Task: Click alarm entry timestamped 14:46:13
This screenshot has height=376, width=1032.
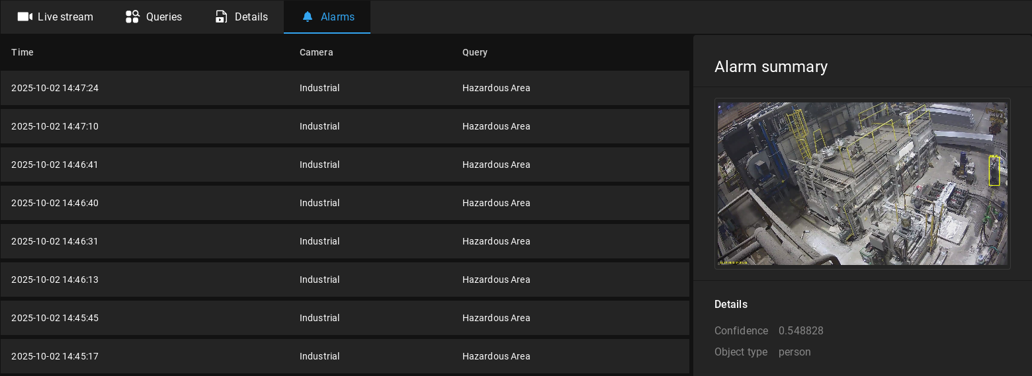Action: 344,280
